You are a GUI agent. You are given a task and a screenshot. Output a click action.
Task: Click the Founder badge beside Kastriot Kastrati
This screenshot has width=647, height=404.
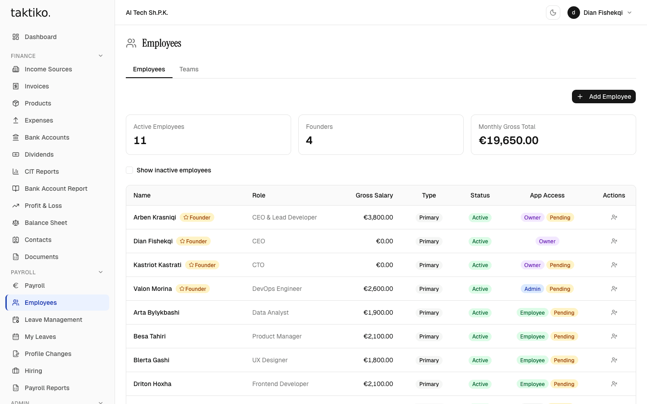[x=202, y=265]
